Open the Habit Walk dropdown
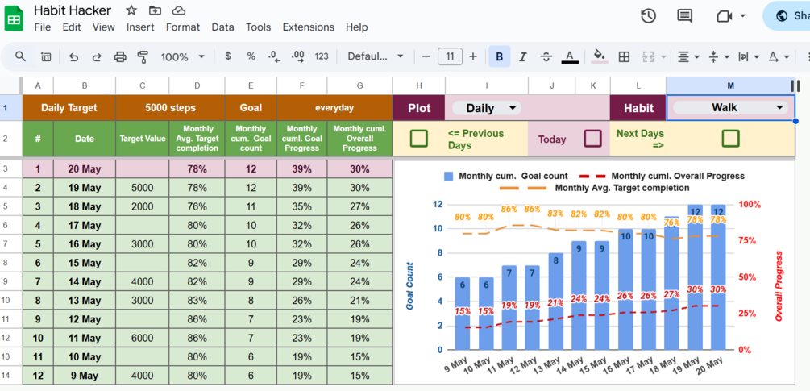The height and width of the screenshot is (391, 810). 730,107
